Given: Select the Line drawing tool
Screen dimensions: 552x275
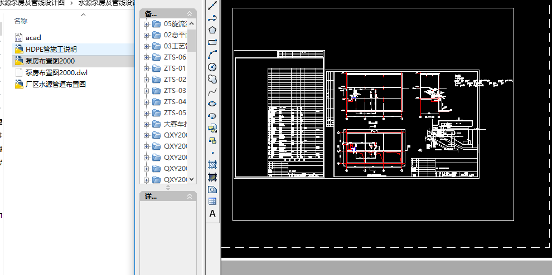Looking at the screenshot, I should (x=212, y=5).
